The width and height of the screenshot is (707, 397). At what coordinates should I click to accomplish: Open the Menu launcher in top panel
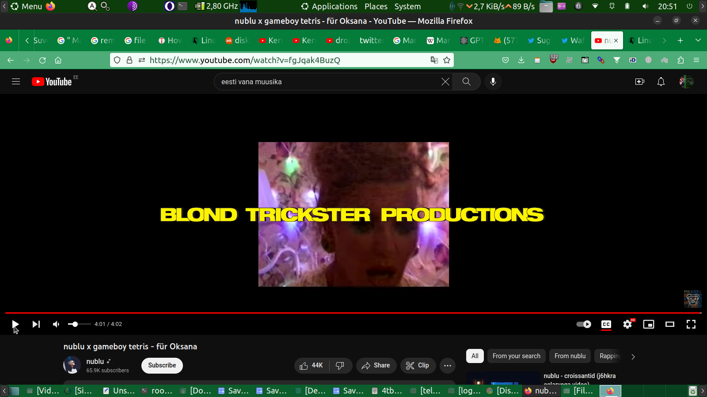click(x=27, y=6)
